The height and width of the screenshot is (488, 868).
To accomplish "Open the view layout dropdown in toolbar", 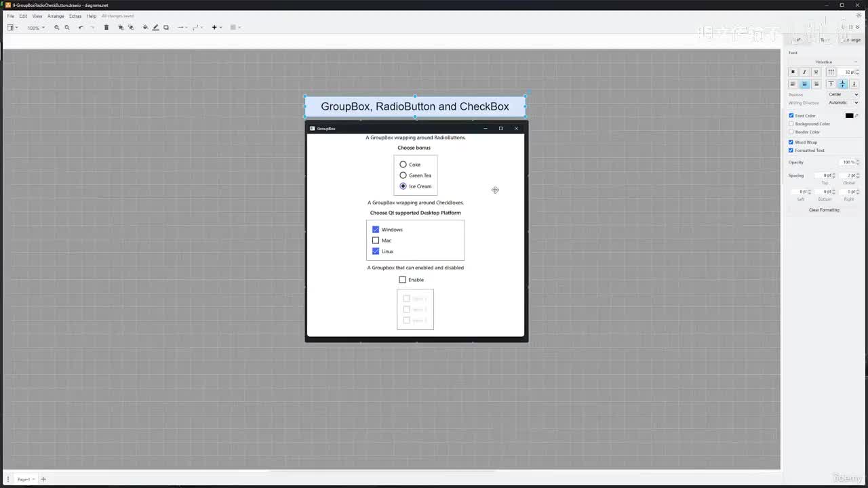I will [12, 27].
